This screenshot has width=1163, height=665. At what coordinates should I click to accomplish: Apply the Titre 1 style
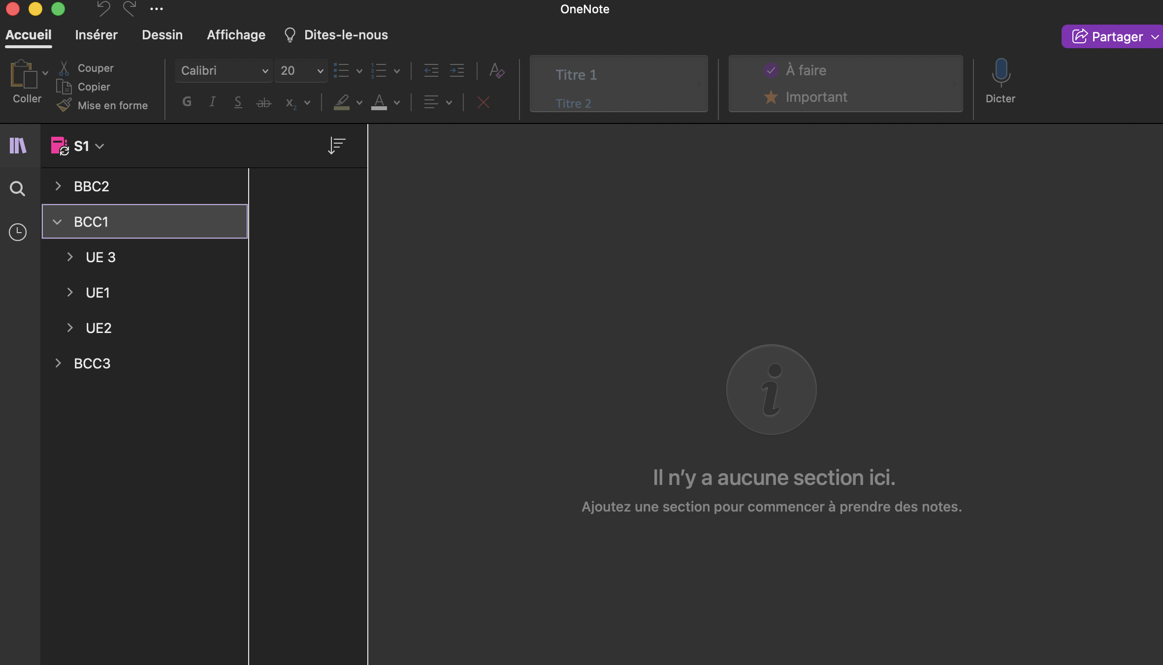pyautogui.click(x=576, y=75)
